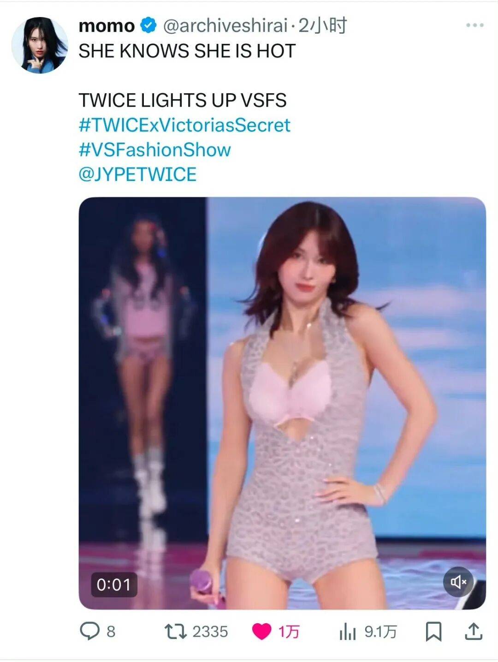This screenshot has height=662, width=498.
Task: Visit the @JYPETWICE mentioned account
Action: pos(137,174)
